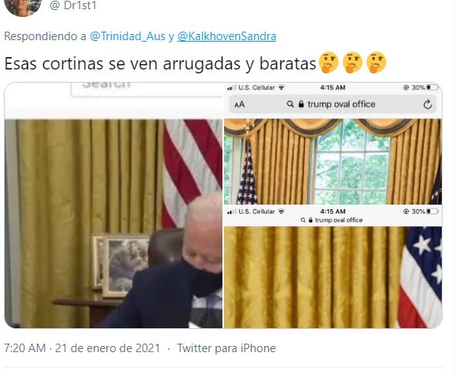The image size is (458, 373).
Task: Click the padlock icon in address bar
Action: tap(301, 104)
